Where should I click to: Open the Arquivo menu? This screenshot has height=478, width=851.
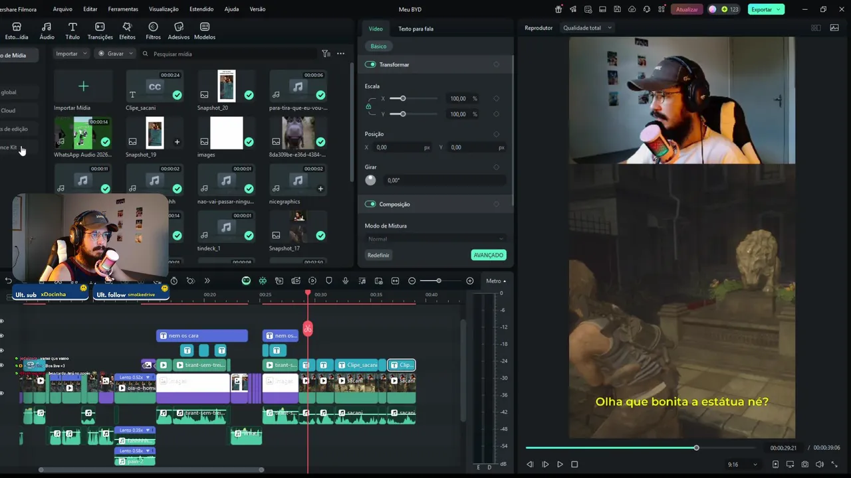(62, 9)
